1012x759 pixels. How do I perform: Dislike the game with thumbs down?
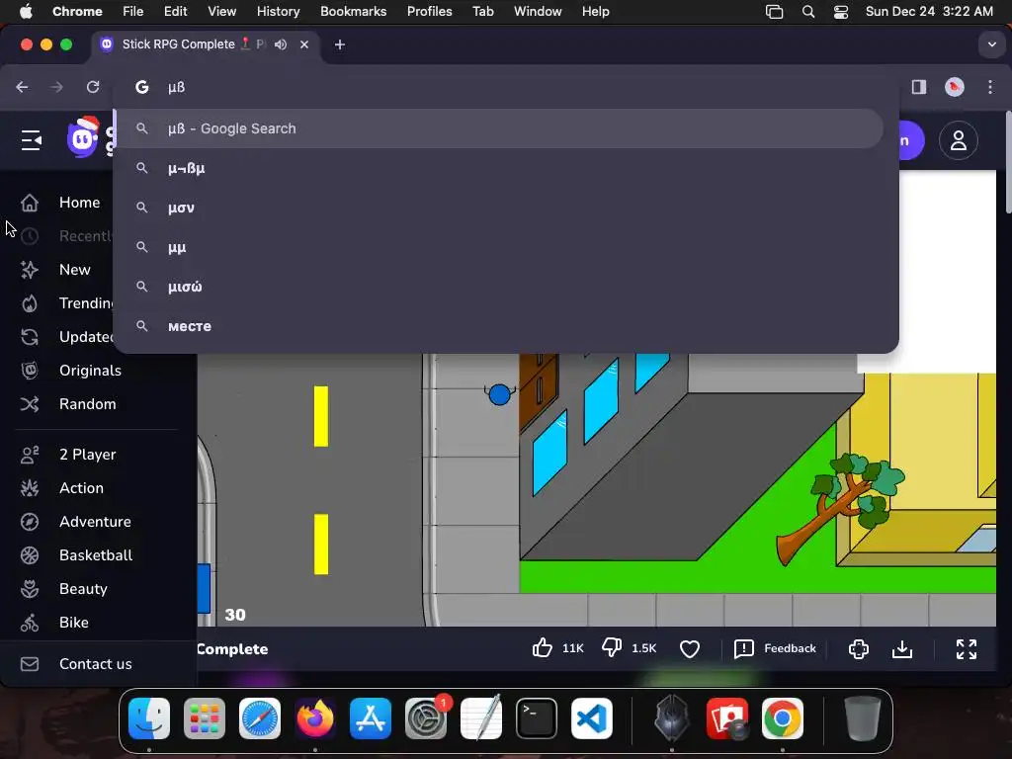611,648
